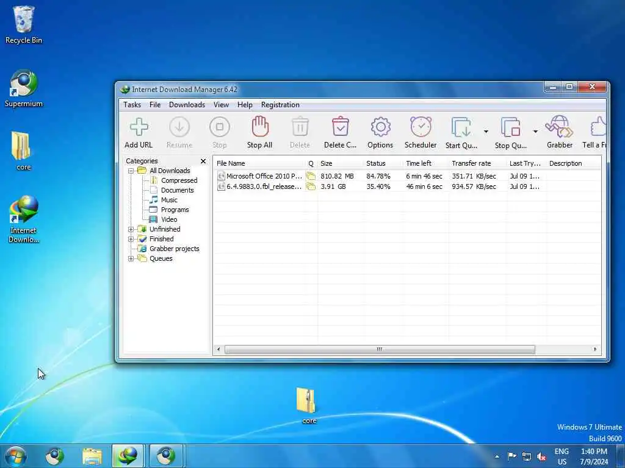
Task: Open the Help menu
Action: [245, 105]
